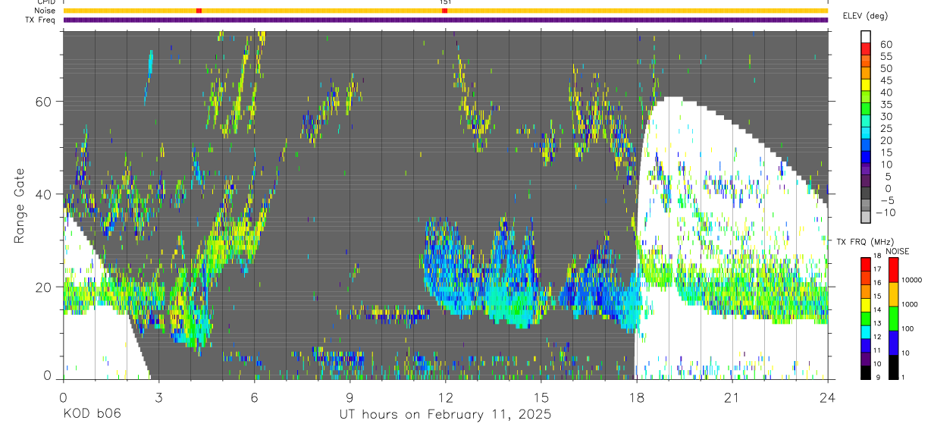931x430 pixels.
Task: Select the black bottom segment of TX FRQ bar
Action: (x=866, y=372)
